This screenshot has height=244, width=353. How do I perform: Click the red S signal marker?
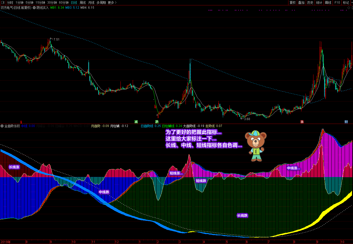[x=21, y=122]
